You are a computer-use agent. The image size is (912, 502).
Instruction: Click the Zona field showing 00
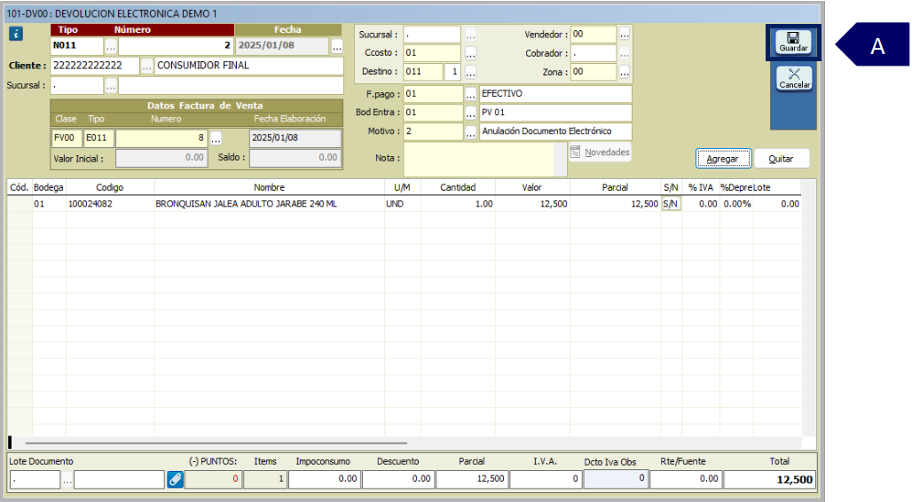[593, 72]
